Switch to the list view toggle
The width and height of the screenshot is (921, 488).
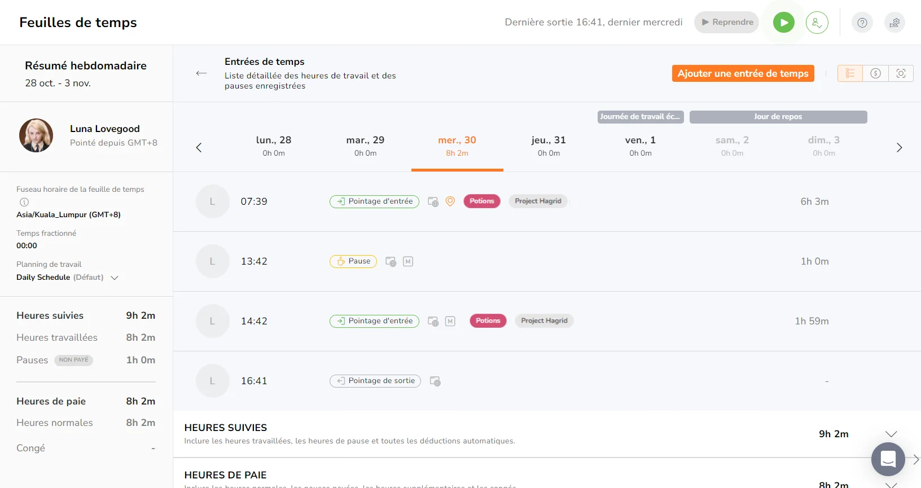(850, 73)
